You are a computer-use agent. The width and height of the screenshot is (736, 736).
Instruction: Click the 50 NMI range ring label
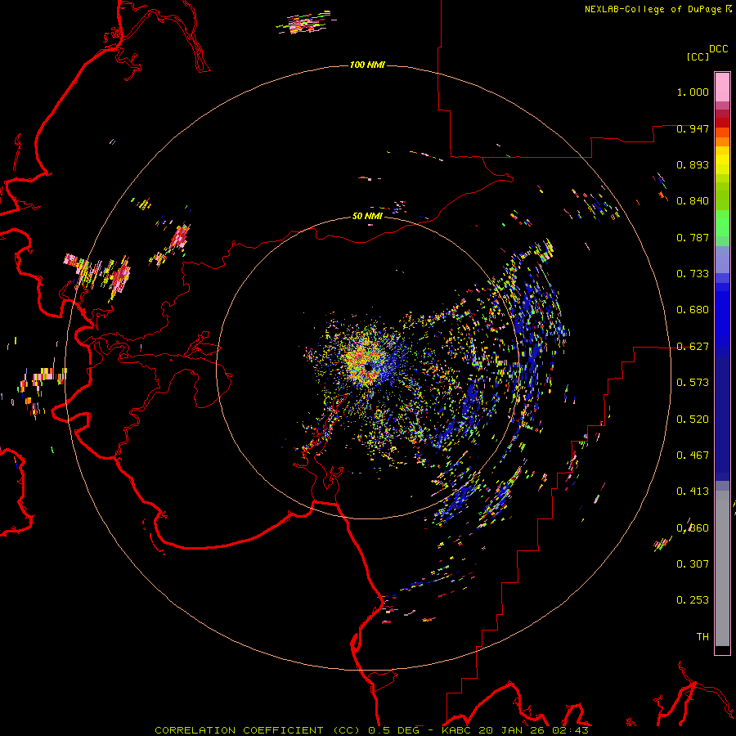tap(367, 216)
